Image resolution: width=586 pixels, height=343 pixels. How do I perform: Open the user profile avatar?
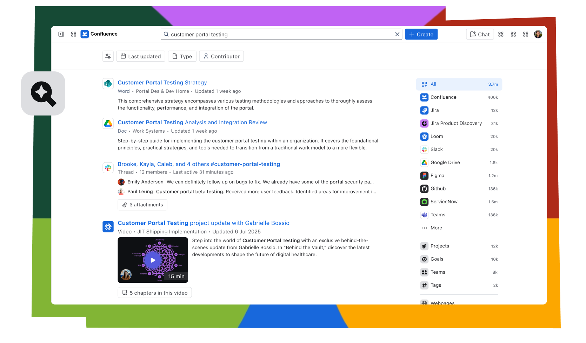(x=538, y=34)
